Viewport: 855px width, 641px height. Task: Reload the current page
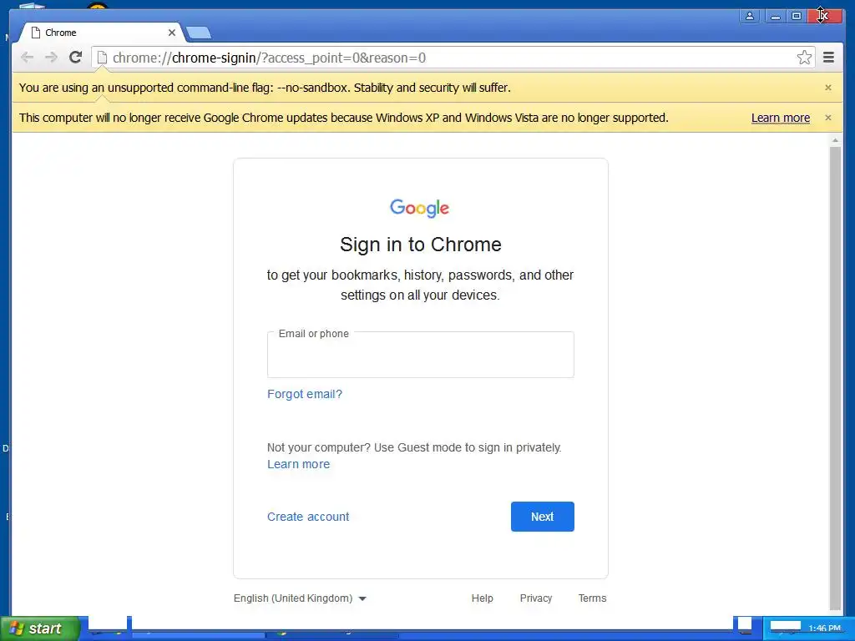tap(75, 58)
